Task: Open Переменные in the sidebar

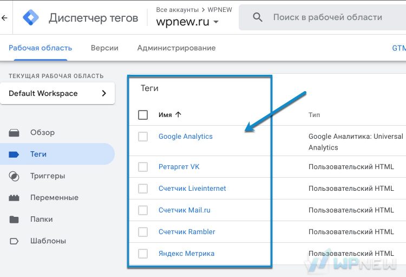Action: (54, 198)
